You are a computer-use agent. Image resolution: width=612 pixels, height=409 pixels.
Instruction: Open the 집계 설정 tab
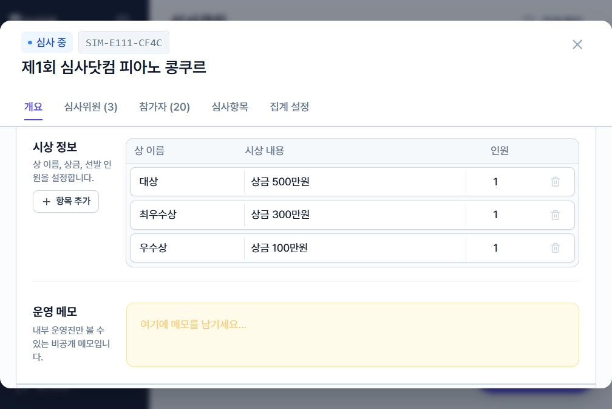[x=288, y=107]
